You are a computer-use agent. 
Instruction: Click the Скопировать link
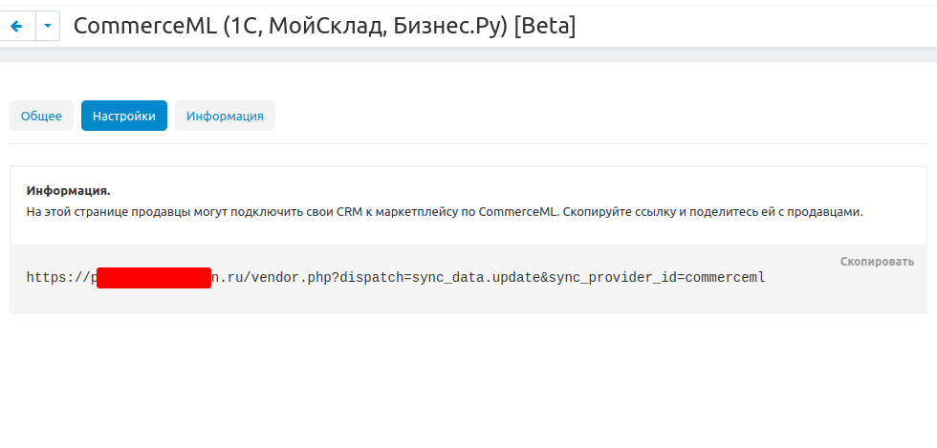click(x=877, y=262)
